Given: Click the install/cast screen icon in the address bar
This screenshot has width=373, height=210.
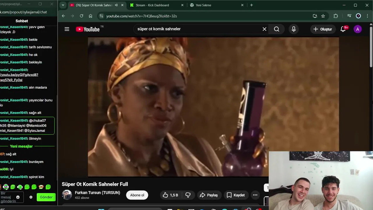Looking at the screenshot, I should tap(315, 16).
